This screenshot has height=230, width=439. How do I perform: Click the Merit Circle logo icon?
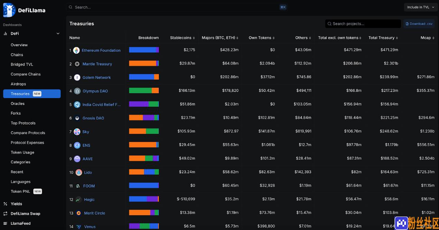tap(79, 213)
